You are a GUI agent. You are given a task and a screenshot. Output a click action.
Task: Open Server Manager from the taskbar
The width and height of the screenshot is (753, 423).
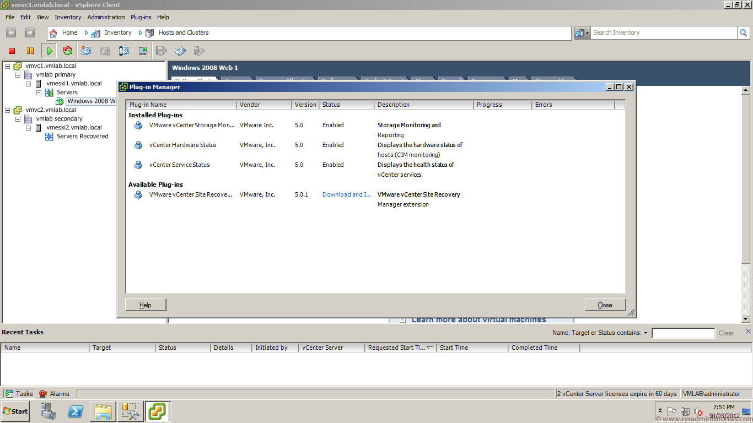49,411
